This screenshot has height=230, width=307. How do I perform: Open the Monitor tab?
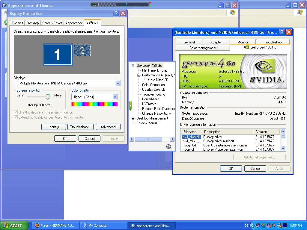(243, 42)
